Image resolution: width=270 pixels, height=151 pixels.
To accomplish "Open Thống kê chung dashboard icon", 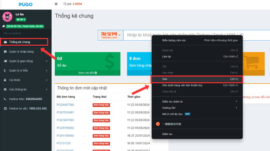I will tap(5, 42).
